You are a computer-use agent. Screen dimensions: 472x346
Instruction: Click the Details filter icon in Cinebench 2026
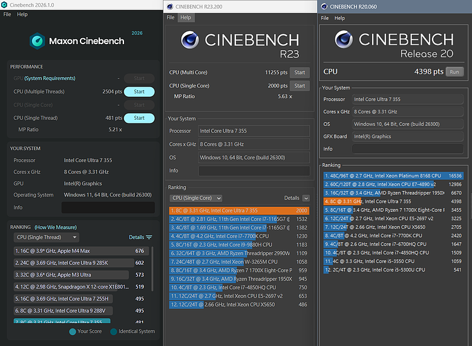point(149,237)
